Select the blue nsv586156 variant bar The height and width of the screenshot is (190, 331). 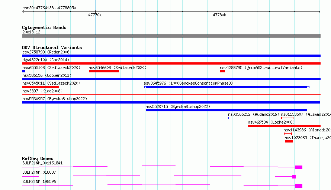[x=171, y=79]
